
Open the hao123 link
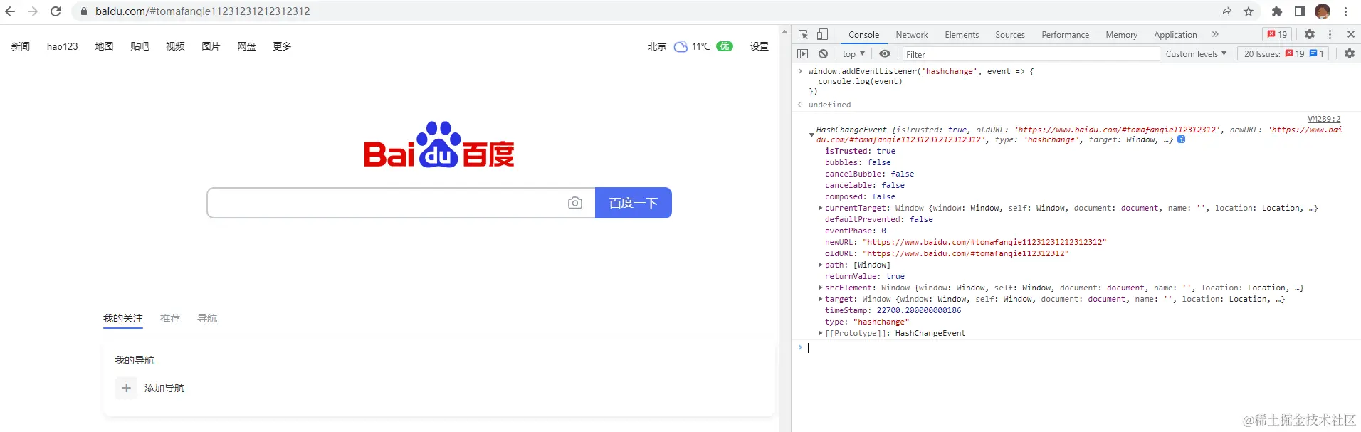(63, 46)
